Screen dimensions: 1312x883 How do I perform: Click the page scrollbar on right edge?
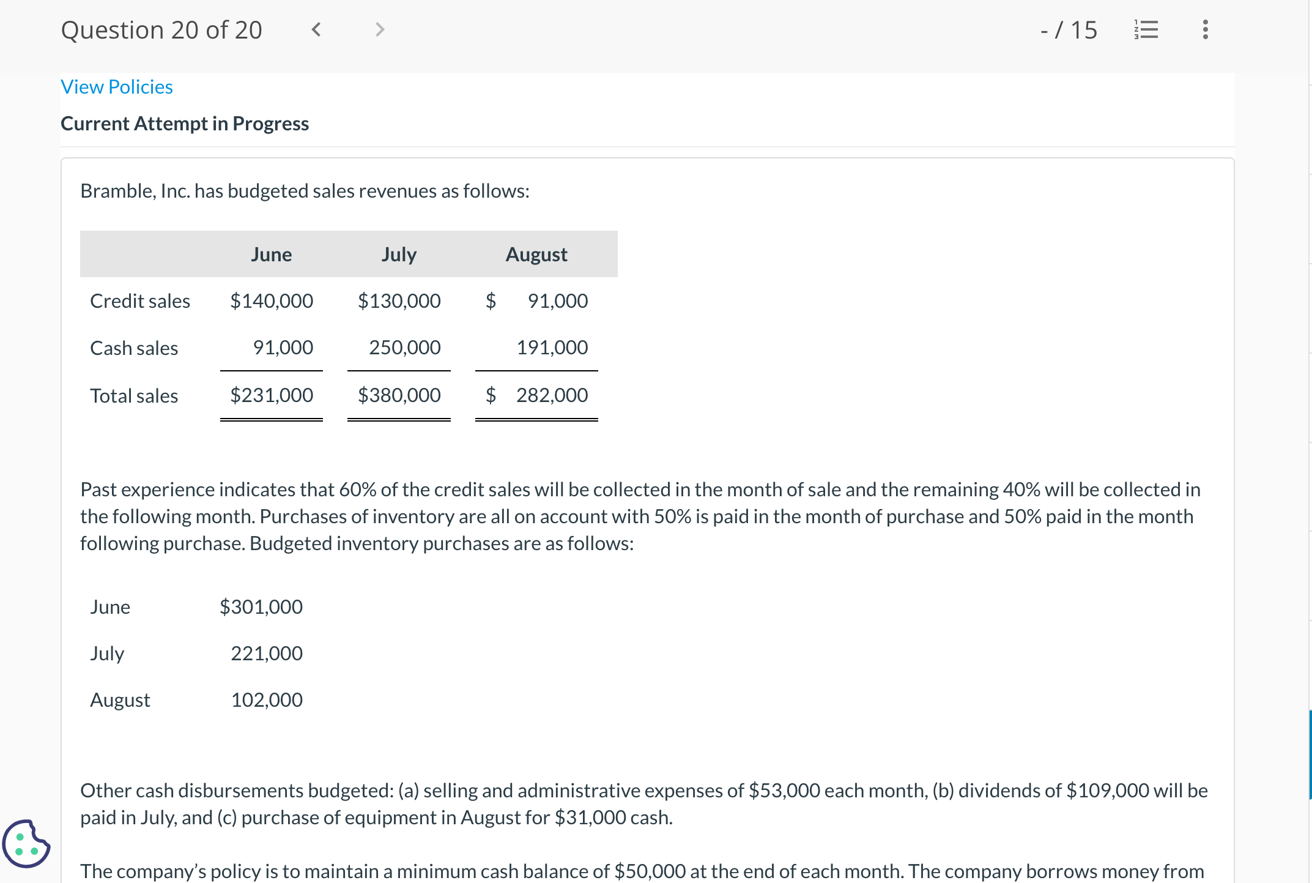[1310, 754]
